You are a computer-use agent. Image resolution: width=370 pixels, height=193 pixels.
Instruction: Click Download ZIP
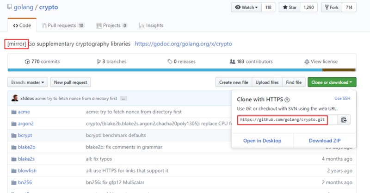coord(325,141)
